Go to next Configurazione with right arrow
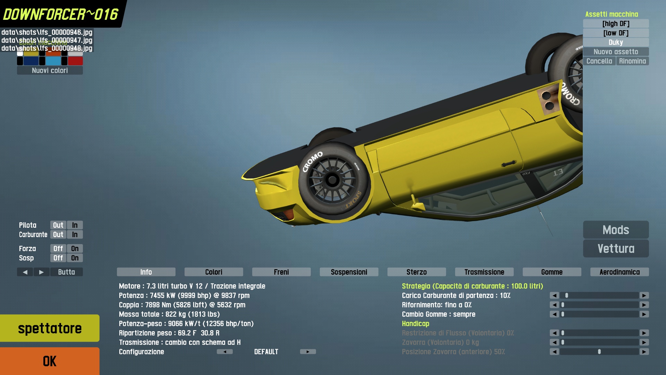 [308, 352]
